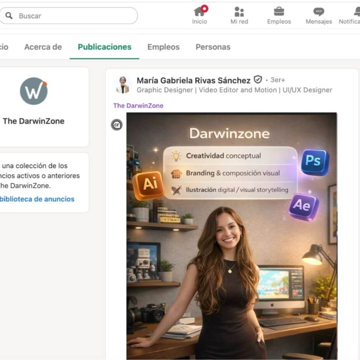Open the biblioteca de anuncios link

(x=37, y=199)
